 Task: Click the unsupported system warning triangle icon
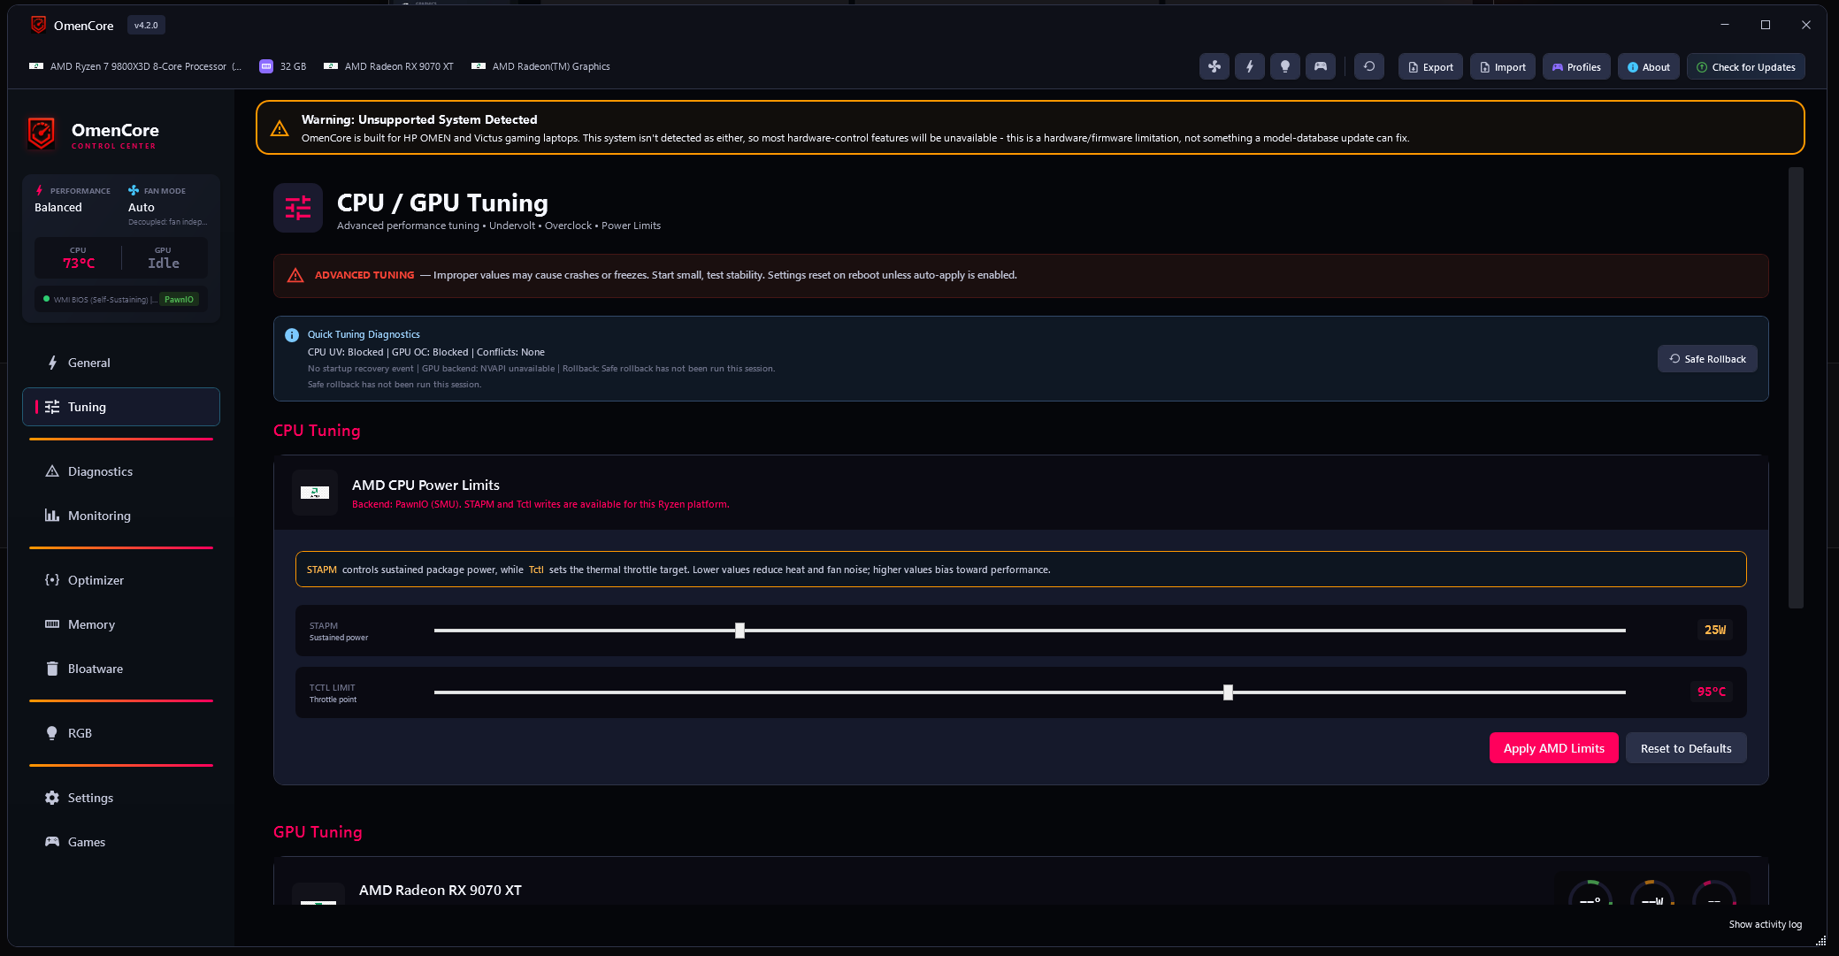pyautogui.click(x=280, y=128)
